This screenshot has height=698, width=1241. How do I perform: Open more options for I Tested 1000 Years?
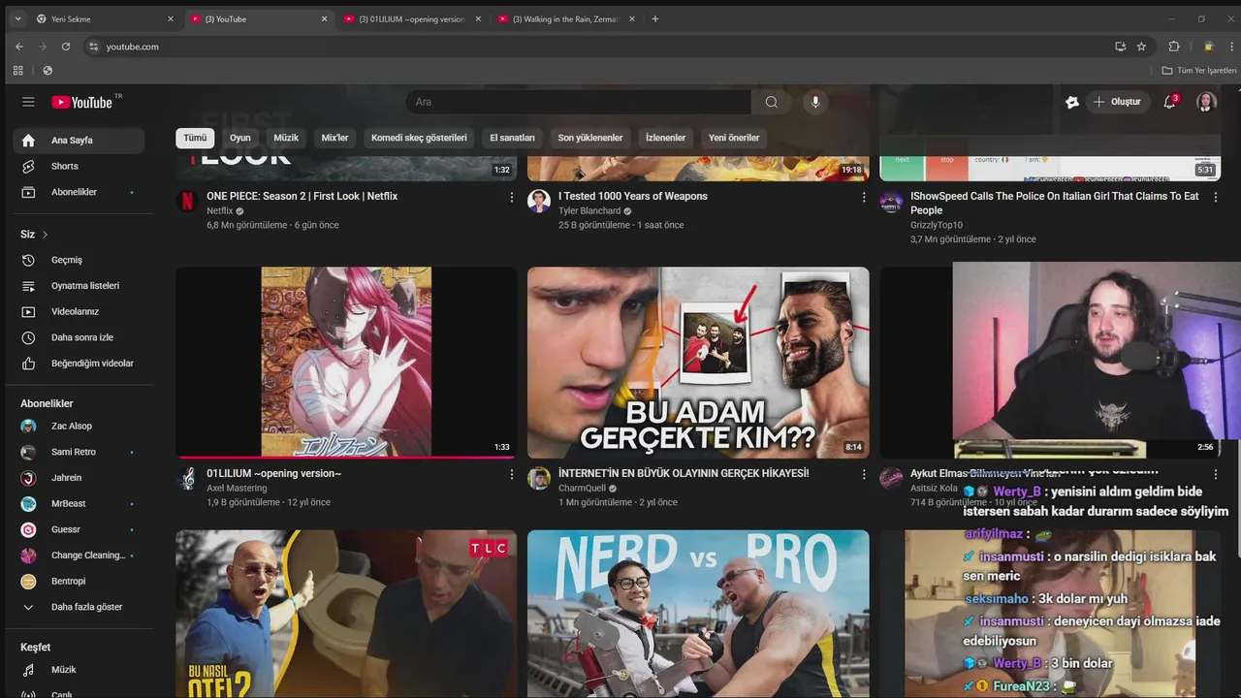pos(864,197)
